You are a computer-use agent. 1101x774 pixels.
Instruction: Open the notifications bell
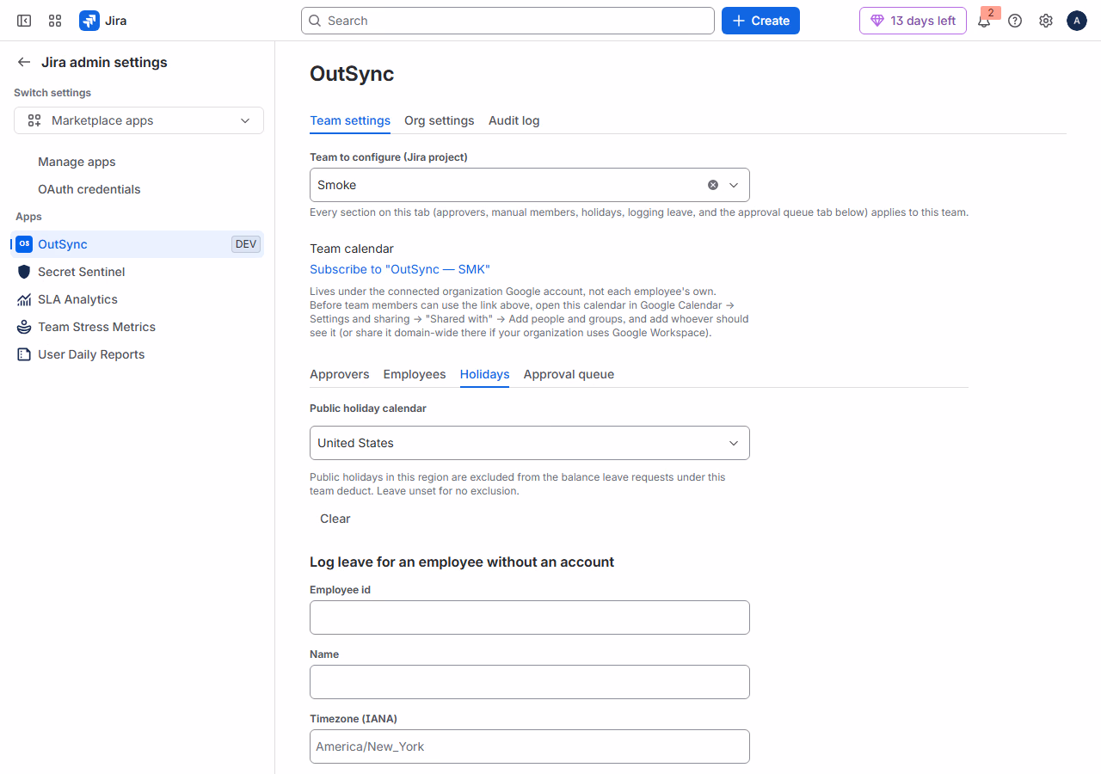click(x=984, y=21)
